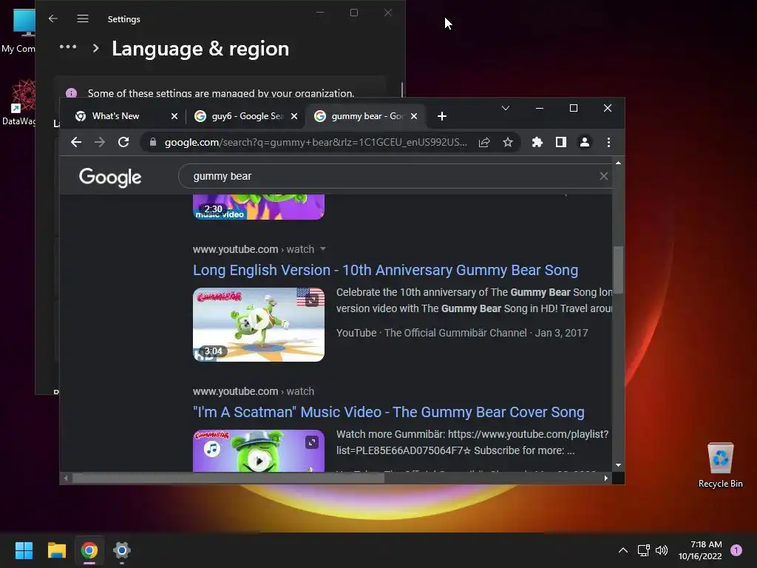The image size is (757, 568).
Task: Close the What's New tab
Action: click(x=174, y=116)
